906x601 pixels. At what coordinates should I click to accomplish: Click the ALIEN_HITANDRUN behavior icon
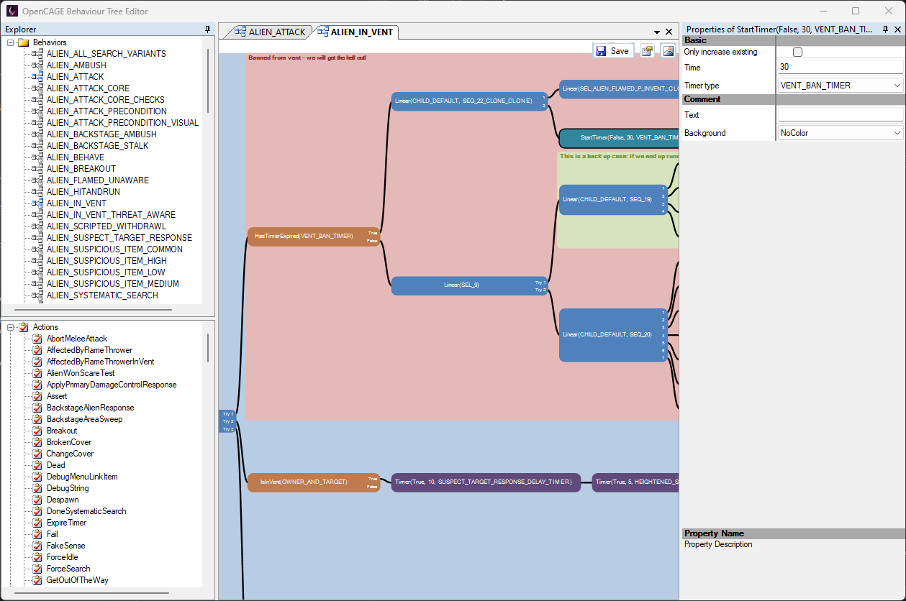pos(37,192)
